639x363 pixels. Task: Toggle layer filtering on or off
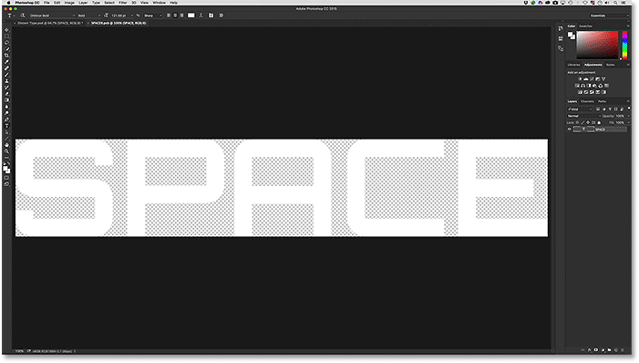(x=629, y=109)
